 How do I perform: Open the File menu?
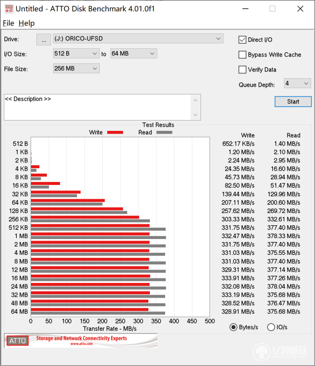tap(8, 23)
